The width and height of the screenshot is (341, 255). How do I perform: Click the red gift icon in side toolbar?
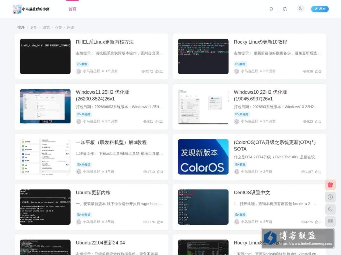click(330, 185)
